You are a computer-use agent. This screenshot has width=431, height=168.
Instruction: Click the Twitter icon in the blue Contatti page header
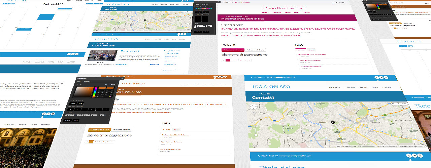tap(382, 78)
